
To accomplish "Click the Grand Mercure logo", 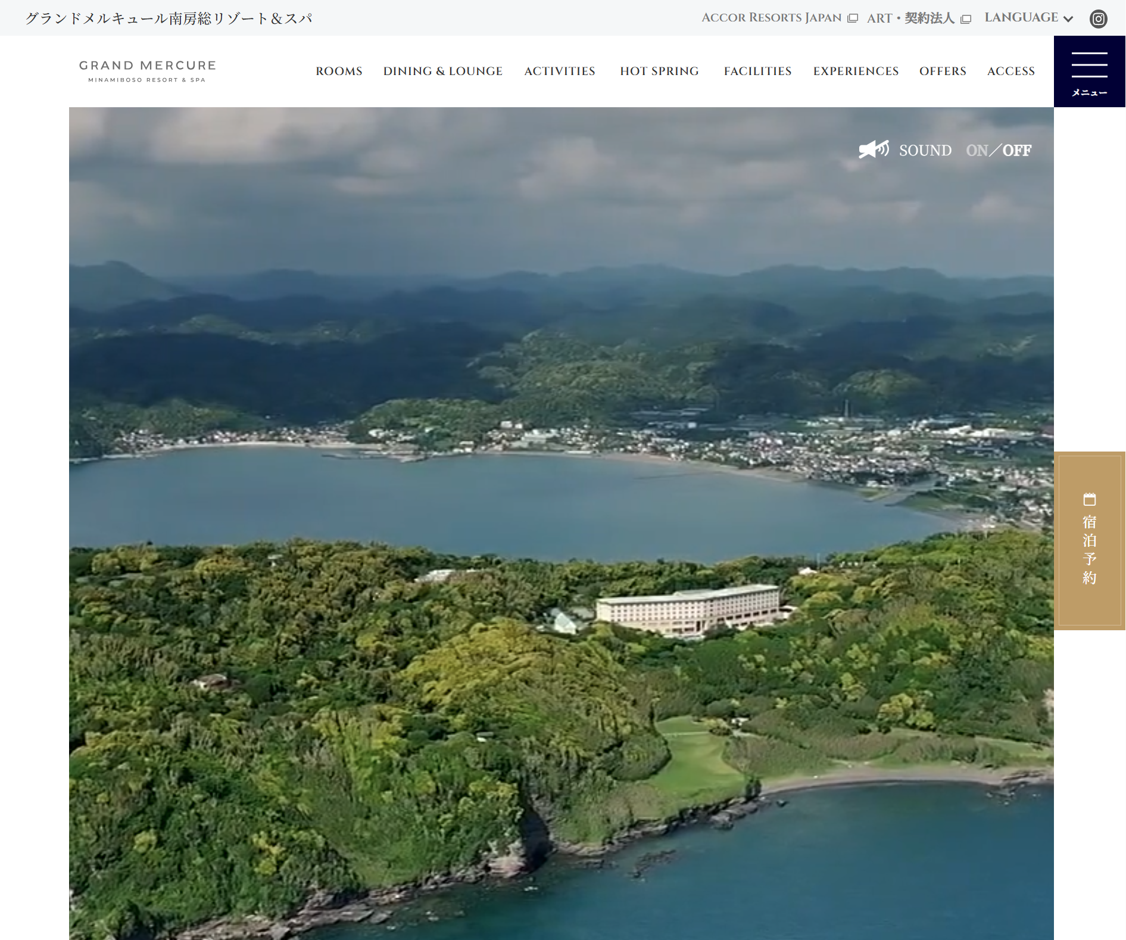I will click(x=148, y=71).
